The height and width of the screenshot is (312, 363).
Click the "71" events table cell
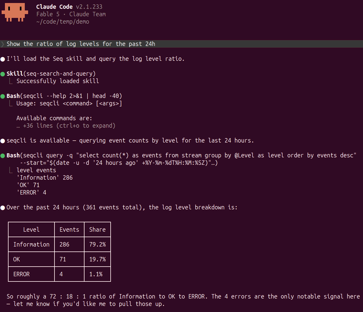tap(69, 259)
